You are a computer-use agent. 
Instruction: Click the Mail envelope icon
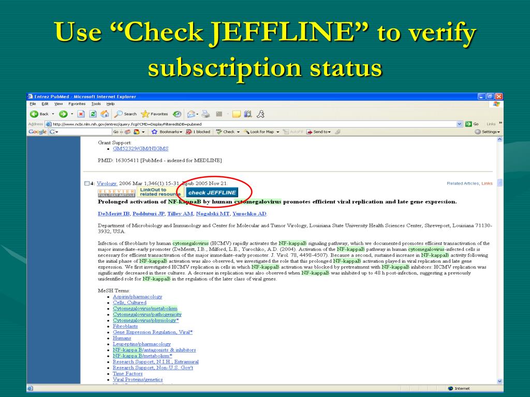(x=192, y=114)
